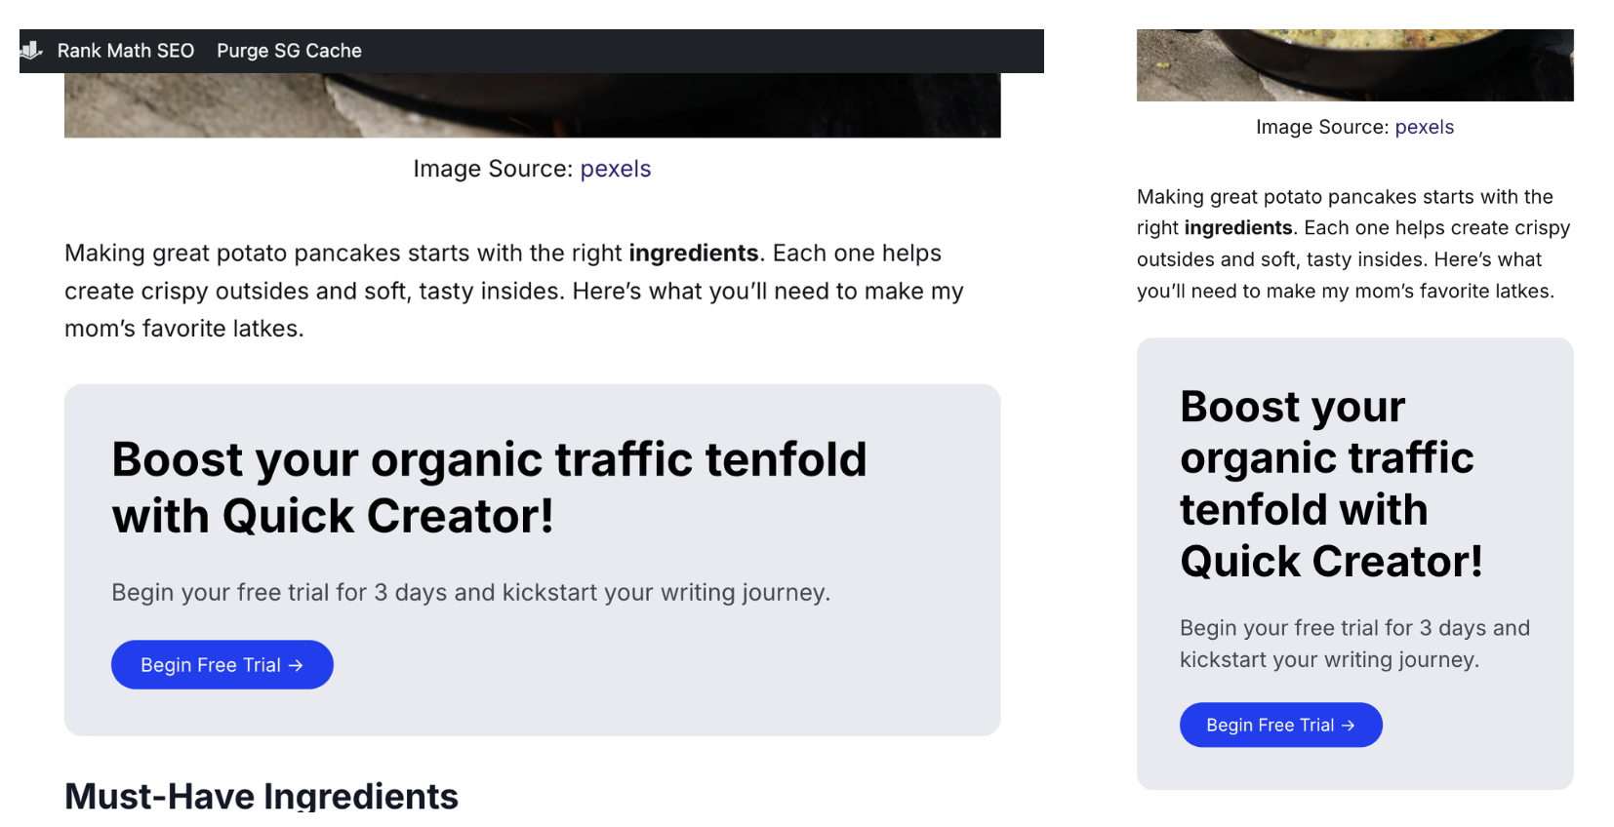The height and width of the screenshot is (827, 1614).
Task: Select Purge SG Cache in admin bar
Action: 289,51
